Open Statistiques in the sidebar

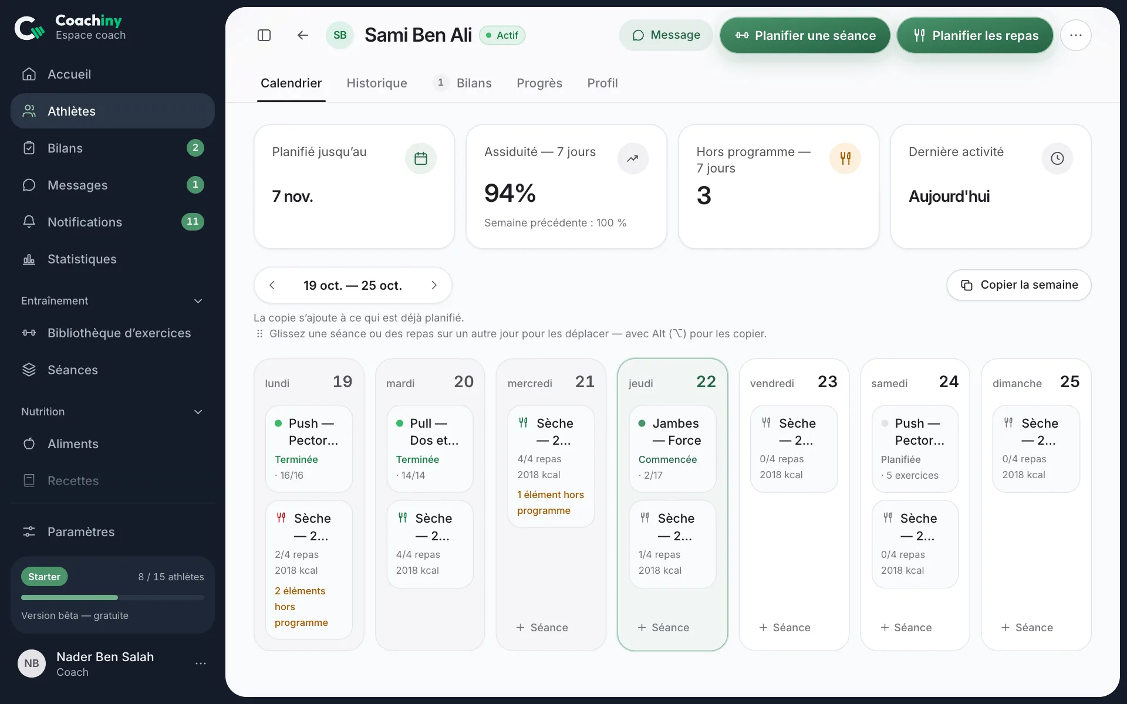click(x=113, y=259)
